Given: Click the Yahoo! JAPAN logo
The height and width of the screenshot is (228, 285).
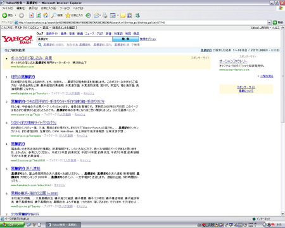Looking at the screenshot, I should pyautogui.click(x=17, y=39).
